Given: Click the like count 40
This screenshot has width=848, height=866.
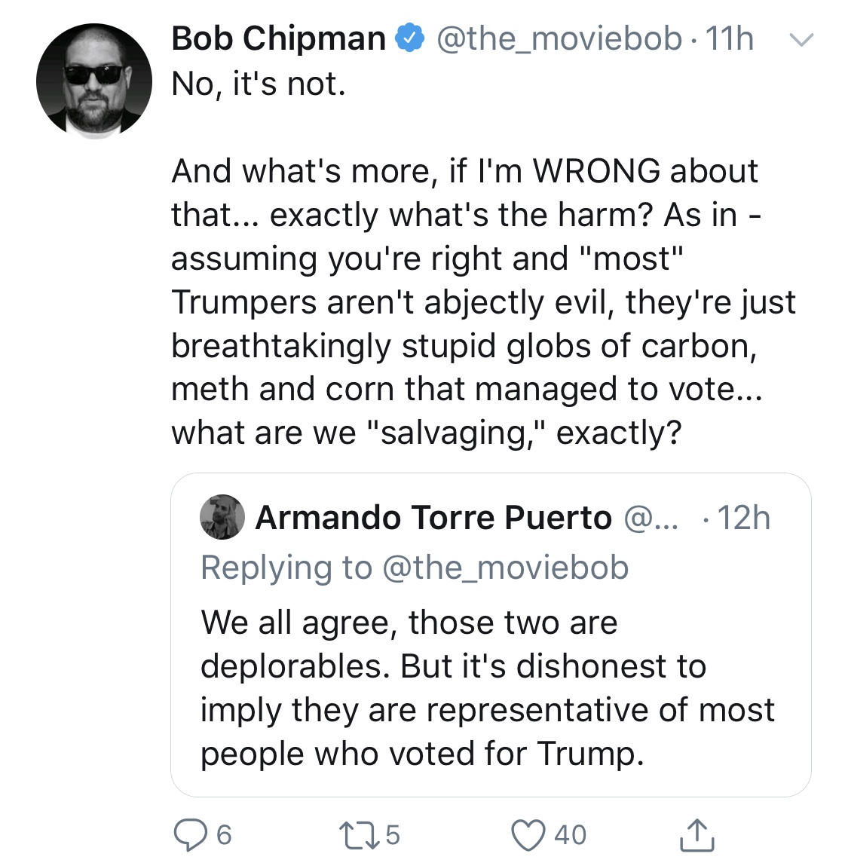Looking at the screenshot, I should pos(571,835).
